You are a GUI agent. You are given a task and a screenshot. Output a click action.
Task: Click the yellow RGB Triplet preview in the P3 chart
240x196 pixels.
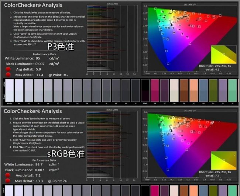[x=224, y=55]
